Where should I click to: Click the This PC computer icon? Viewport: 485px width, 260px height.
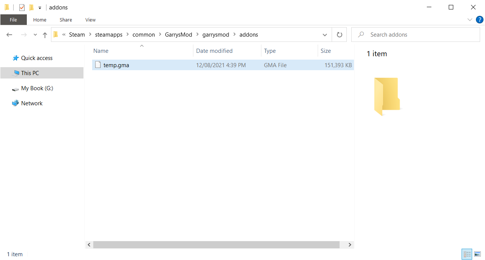coord(16,73)
